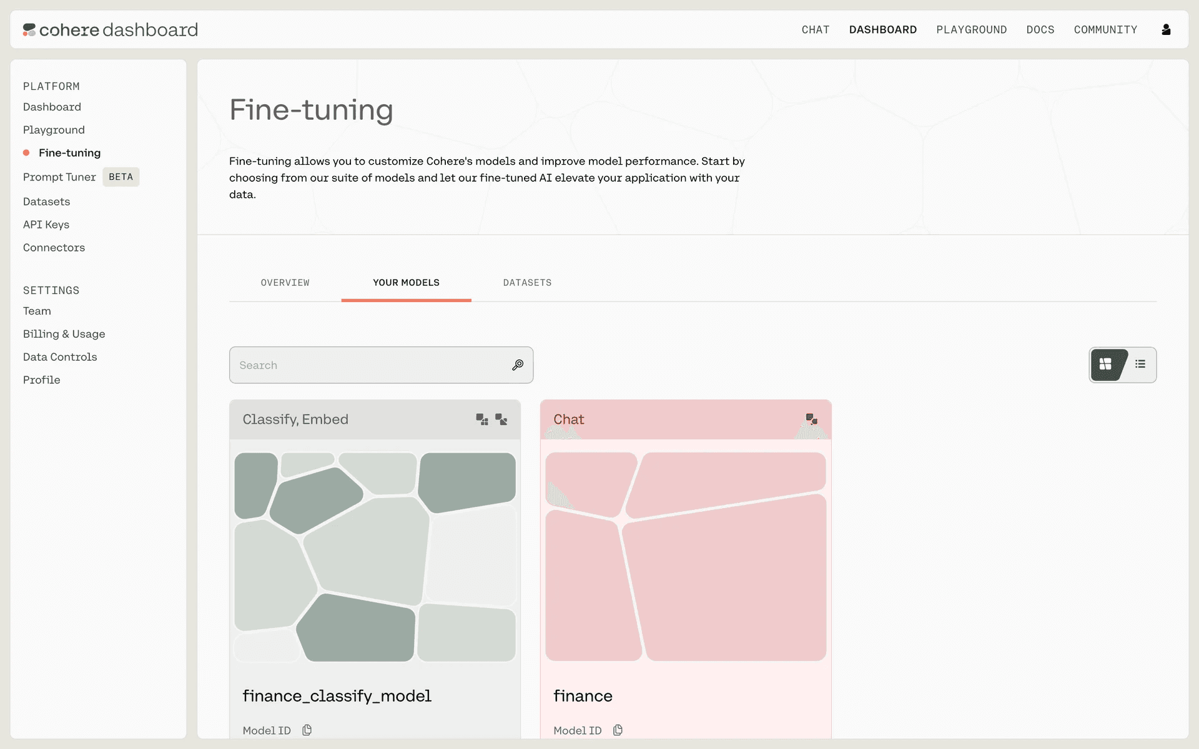Click the Cohere logo icon
This screenshot has width=1199, height=749.
(29, 29)
